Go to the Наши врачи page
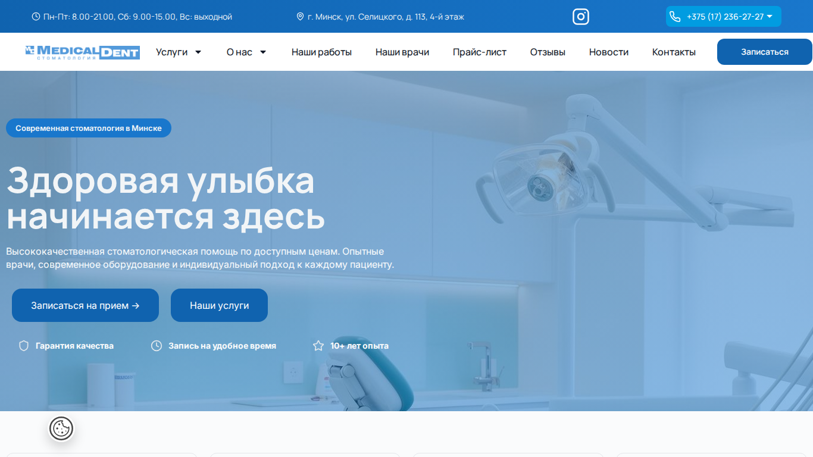The height and width of the screenshot is (457, 813). pos(402,52)
